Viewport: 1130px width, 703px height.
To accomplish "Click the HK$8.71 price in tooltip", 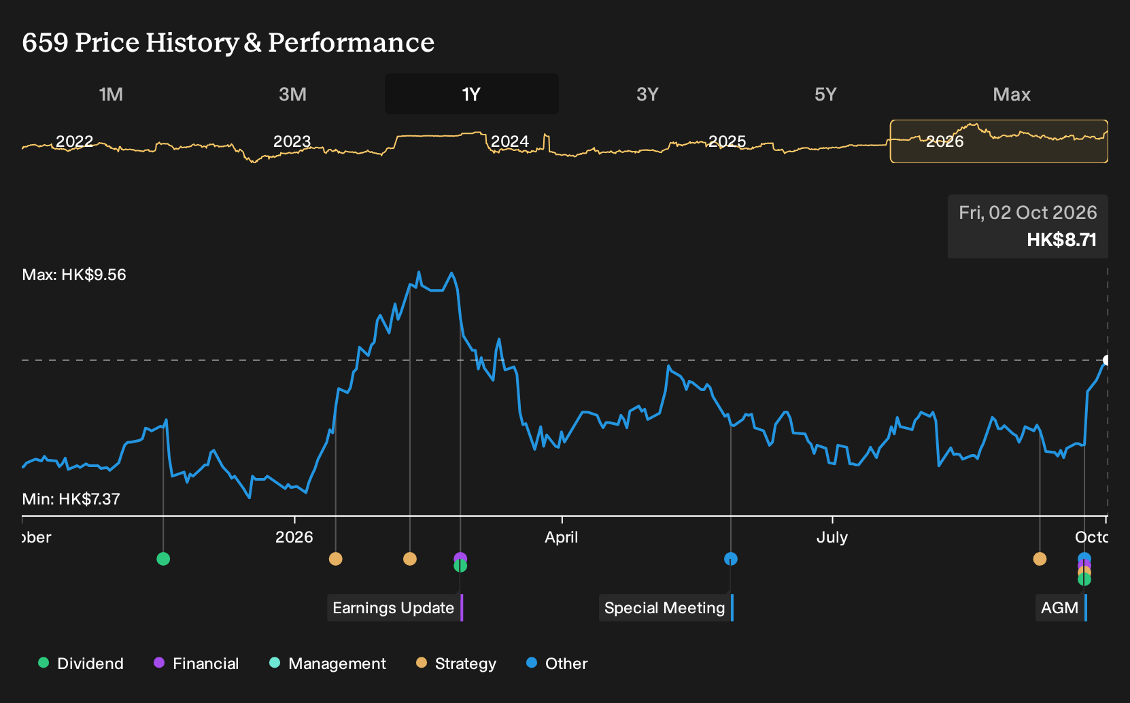I will [1061, 240].
